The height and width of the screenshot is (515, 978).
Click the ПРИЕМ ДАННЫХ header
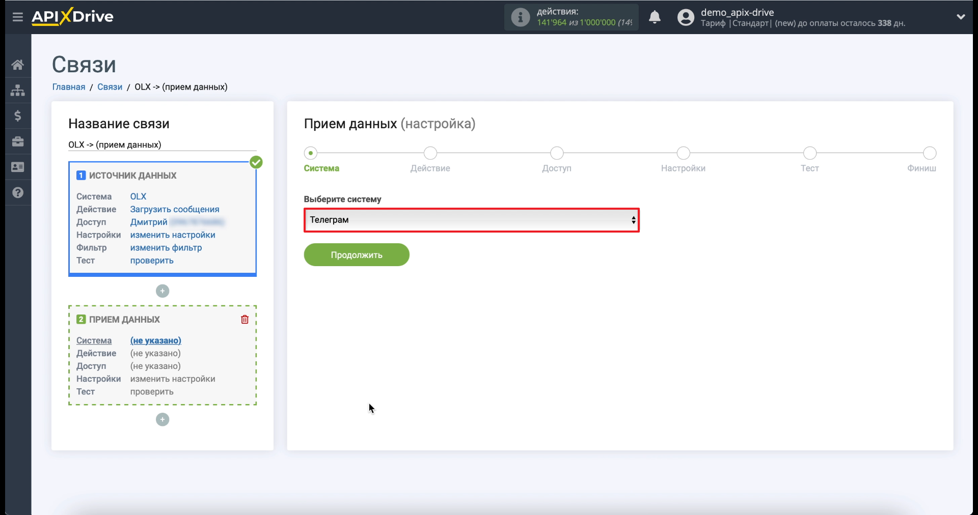(x=124, y=320)
